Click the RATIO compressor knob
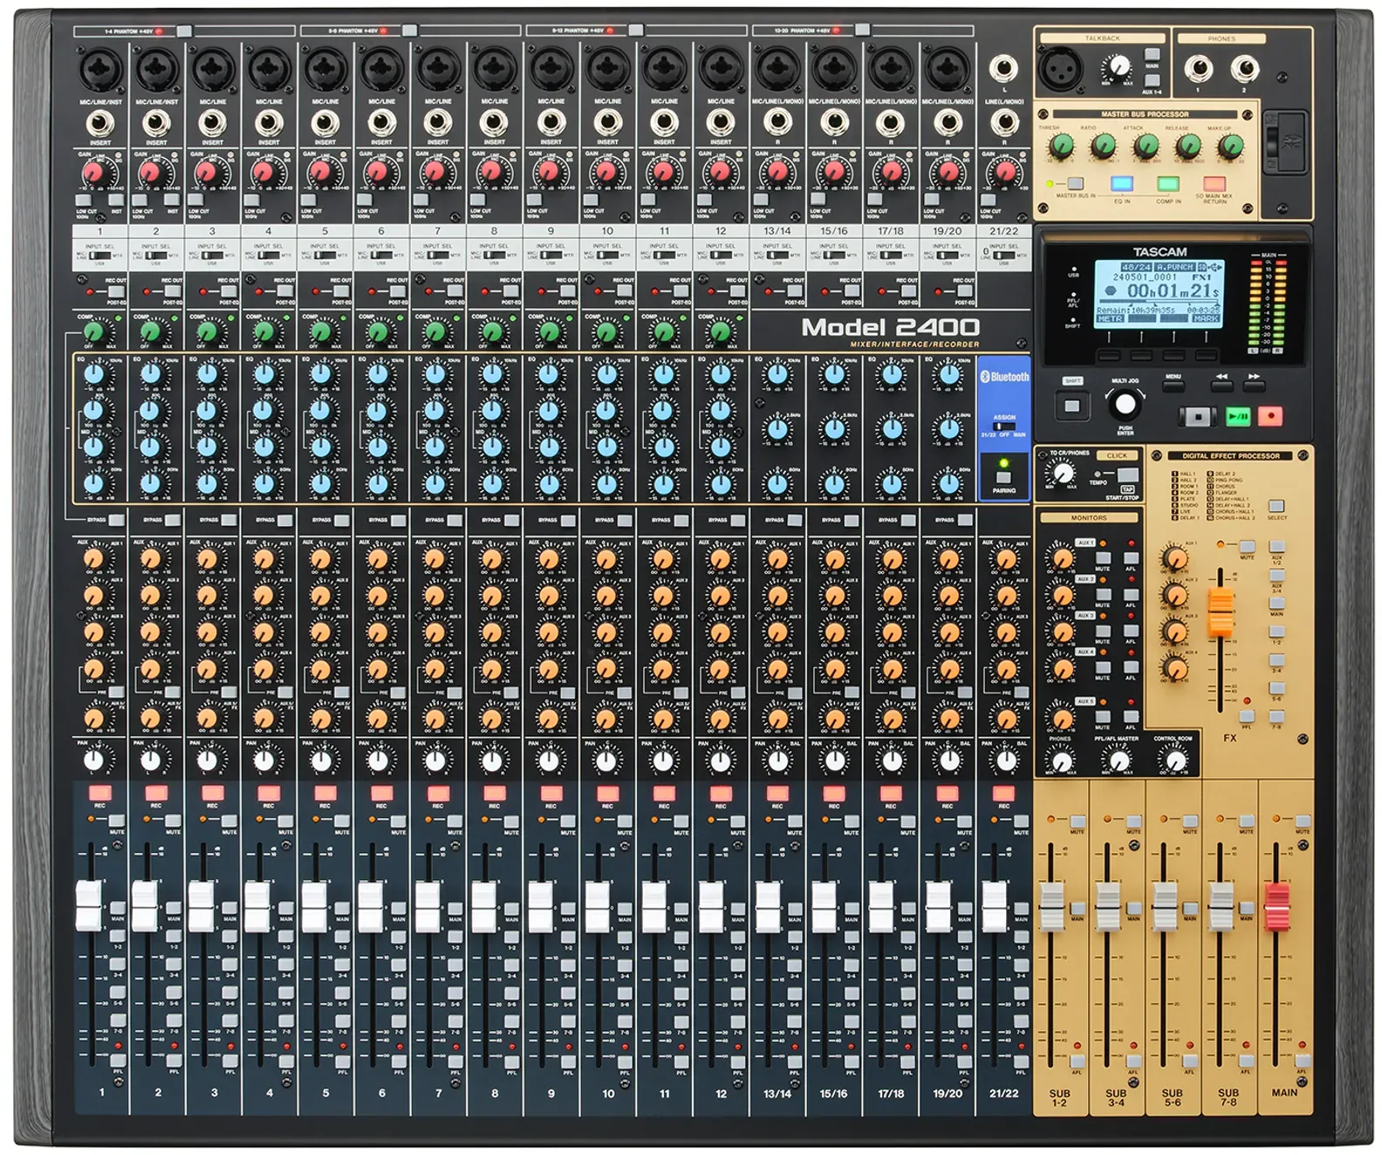Viewport: 1382px width, 1155px height. click(x=1104, y=146)
